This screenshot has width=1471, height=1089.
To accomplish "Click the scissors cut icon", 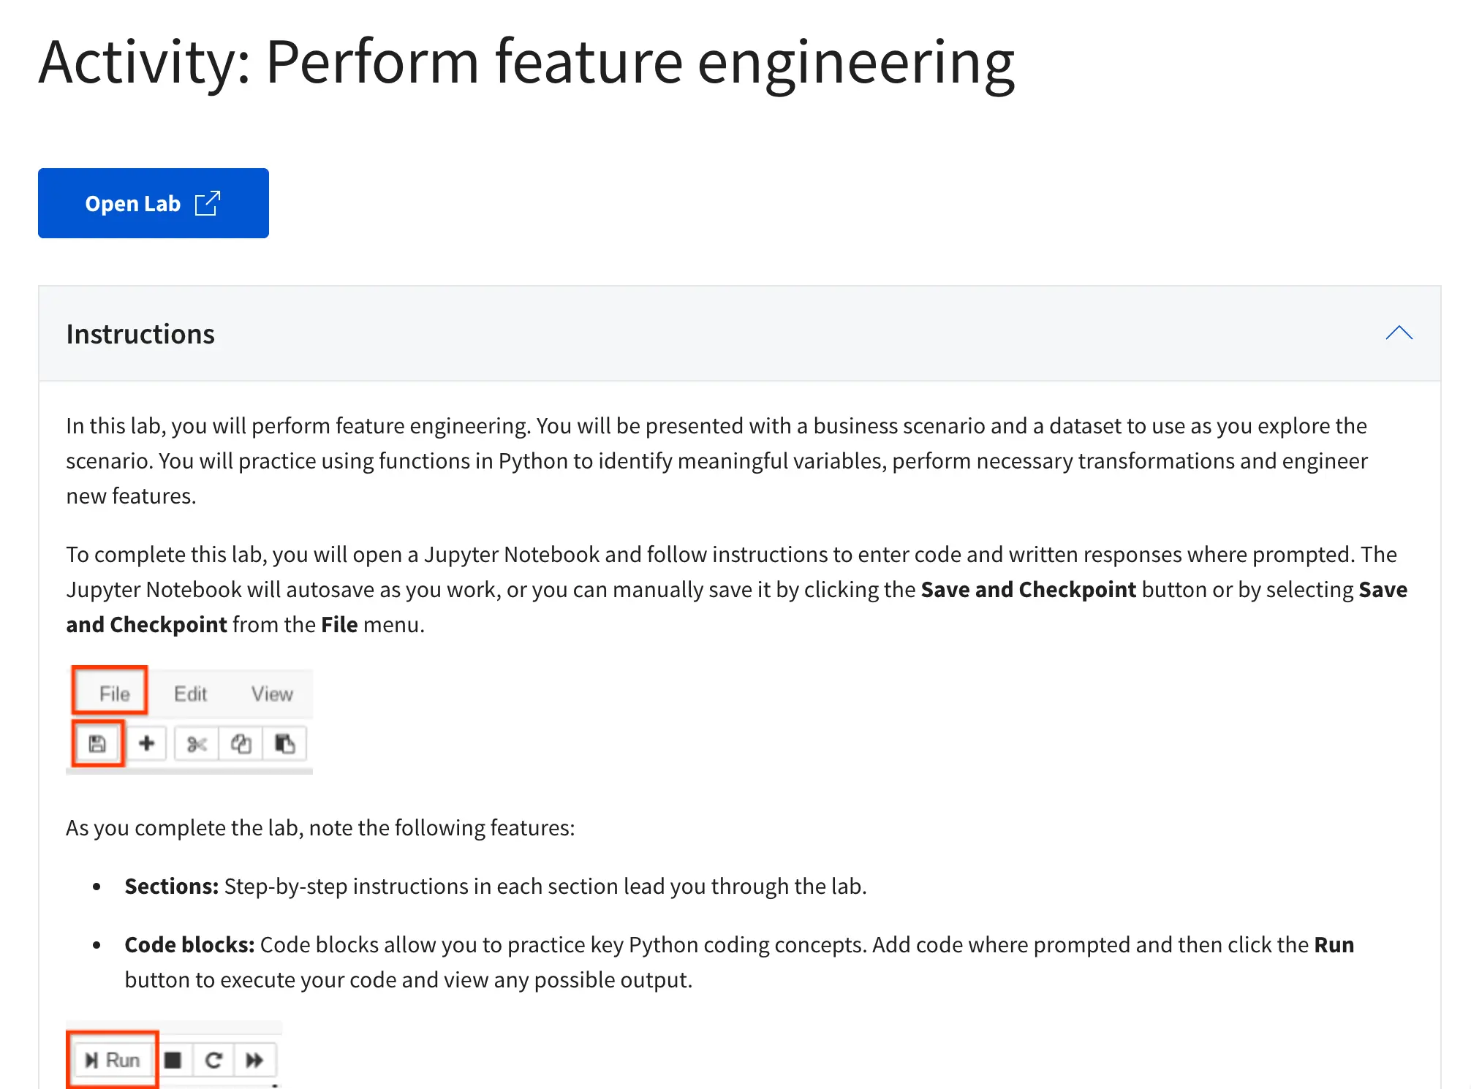I will coord(197,744).
